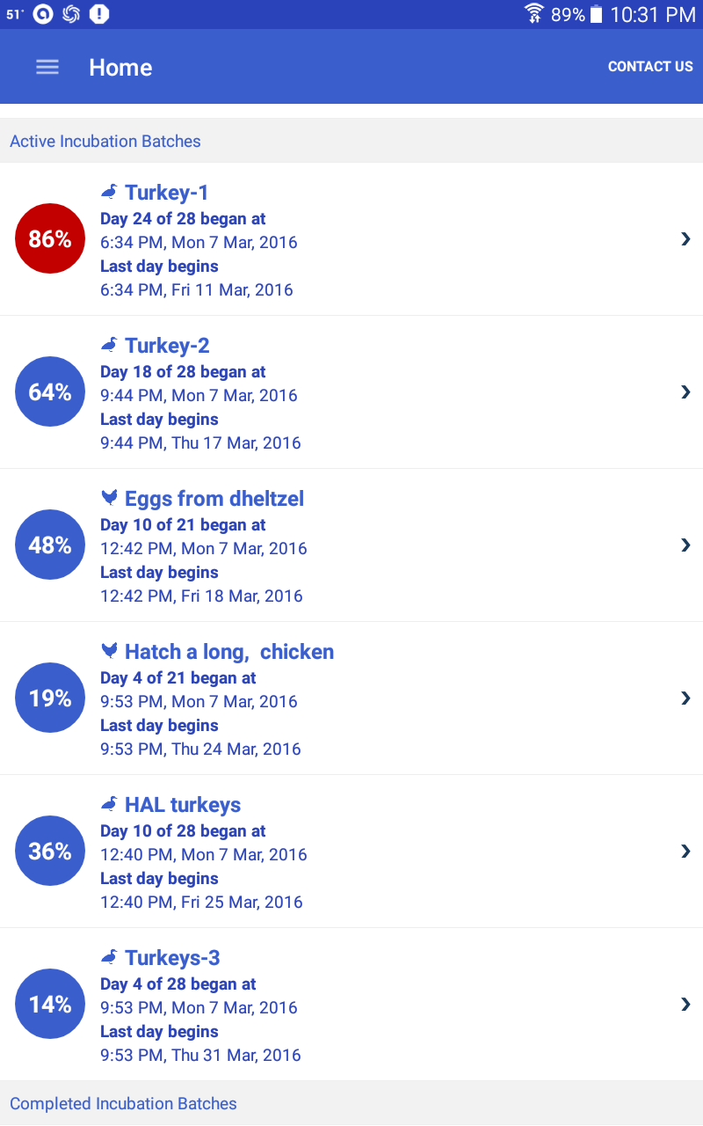Tap the turkey icon beside Turkeys-3
Viewport: 703px width, 1126px height.
pyautogui.click(x=109, y=956)
